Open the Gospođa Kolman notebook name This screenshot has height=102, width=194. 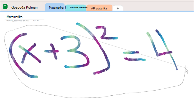coord(24,7)
